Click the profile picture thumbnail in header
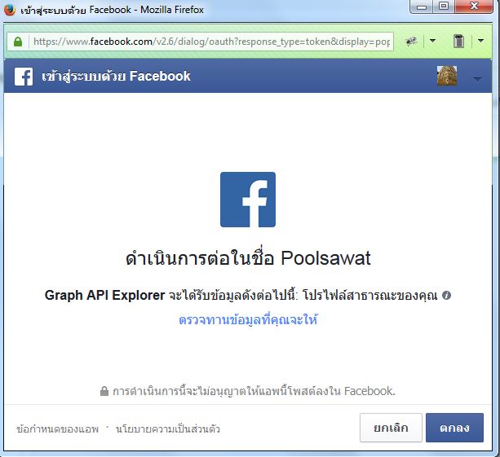Image resolution: width=500 pixels, height=457 pixels. (447, 76)
